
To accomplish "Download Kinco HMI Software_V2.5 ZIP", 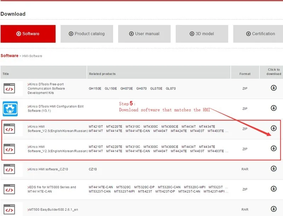I will pos(273,128).
